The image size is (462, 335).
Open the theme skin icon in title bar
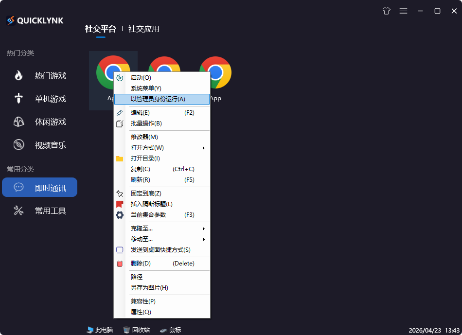(386, 11)
